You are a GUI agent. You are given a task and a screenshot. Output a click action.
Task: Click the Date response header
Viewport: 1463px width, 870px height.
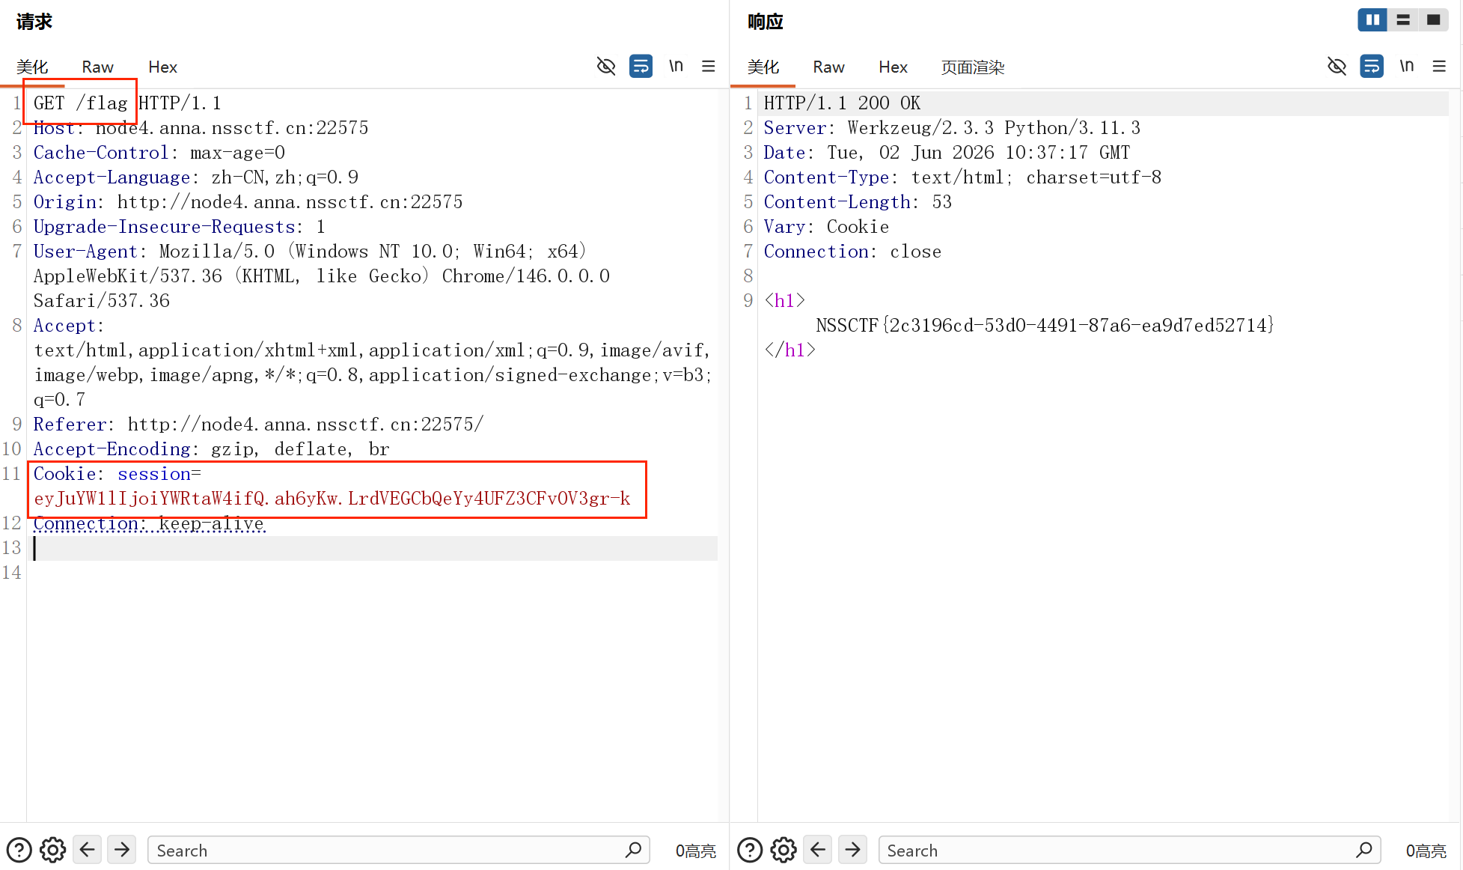947,153
